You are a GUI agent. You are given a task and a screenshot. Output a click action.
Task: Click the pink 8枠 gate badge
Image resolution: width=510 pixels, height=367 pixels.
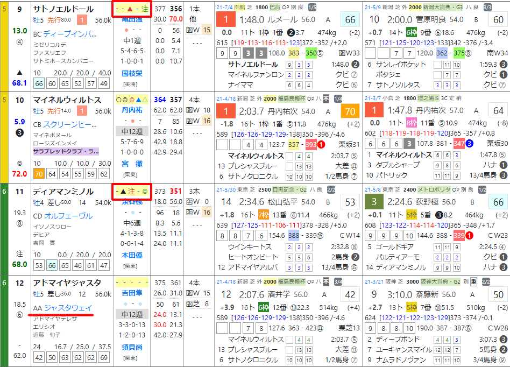411,123
